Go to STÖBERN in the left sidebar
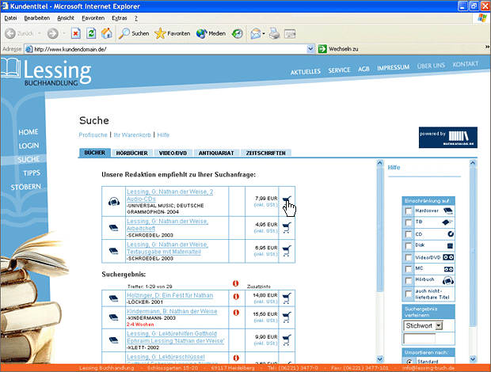This screenshot has height=372, width=491. click(25, 187)
